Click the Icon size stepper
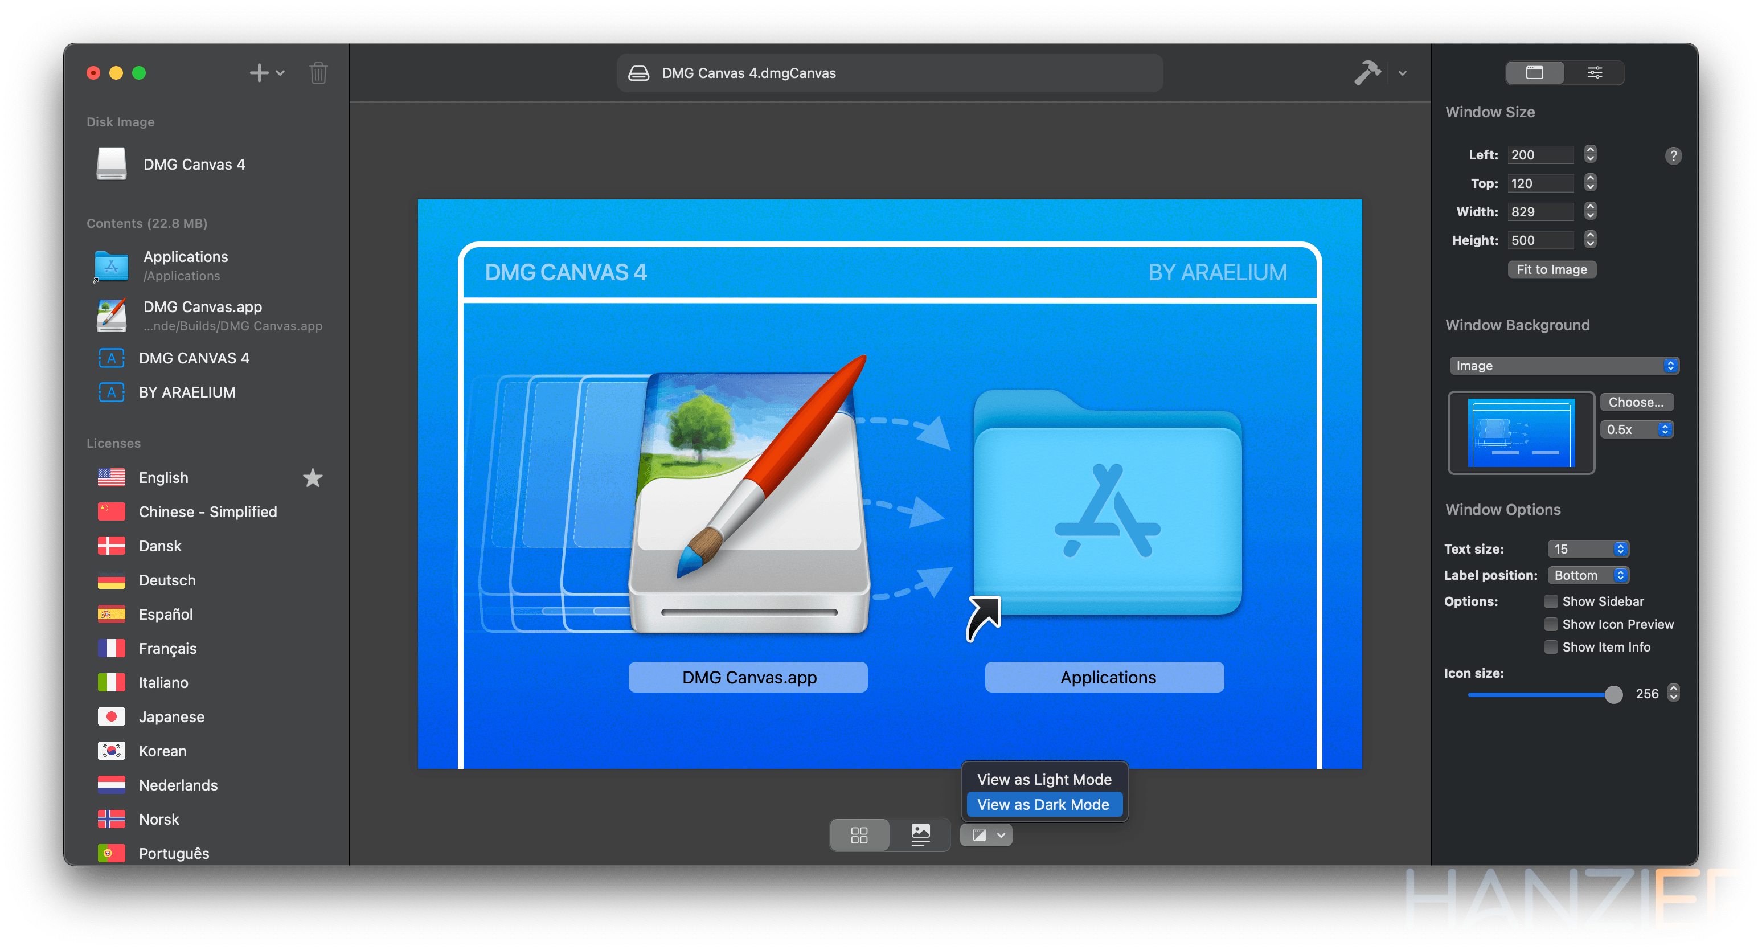This screenshot has width=1762, height=950. tap(1673, 694)
